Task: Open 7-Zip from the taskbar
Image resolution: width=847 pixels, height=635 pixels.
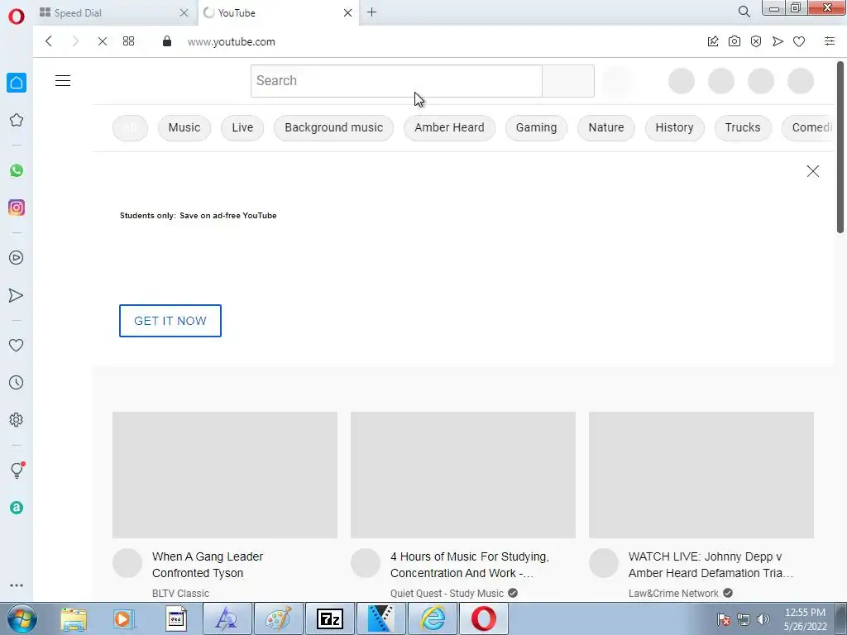Action: [x=330, y=618]
